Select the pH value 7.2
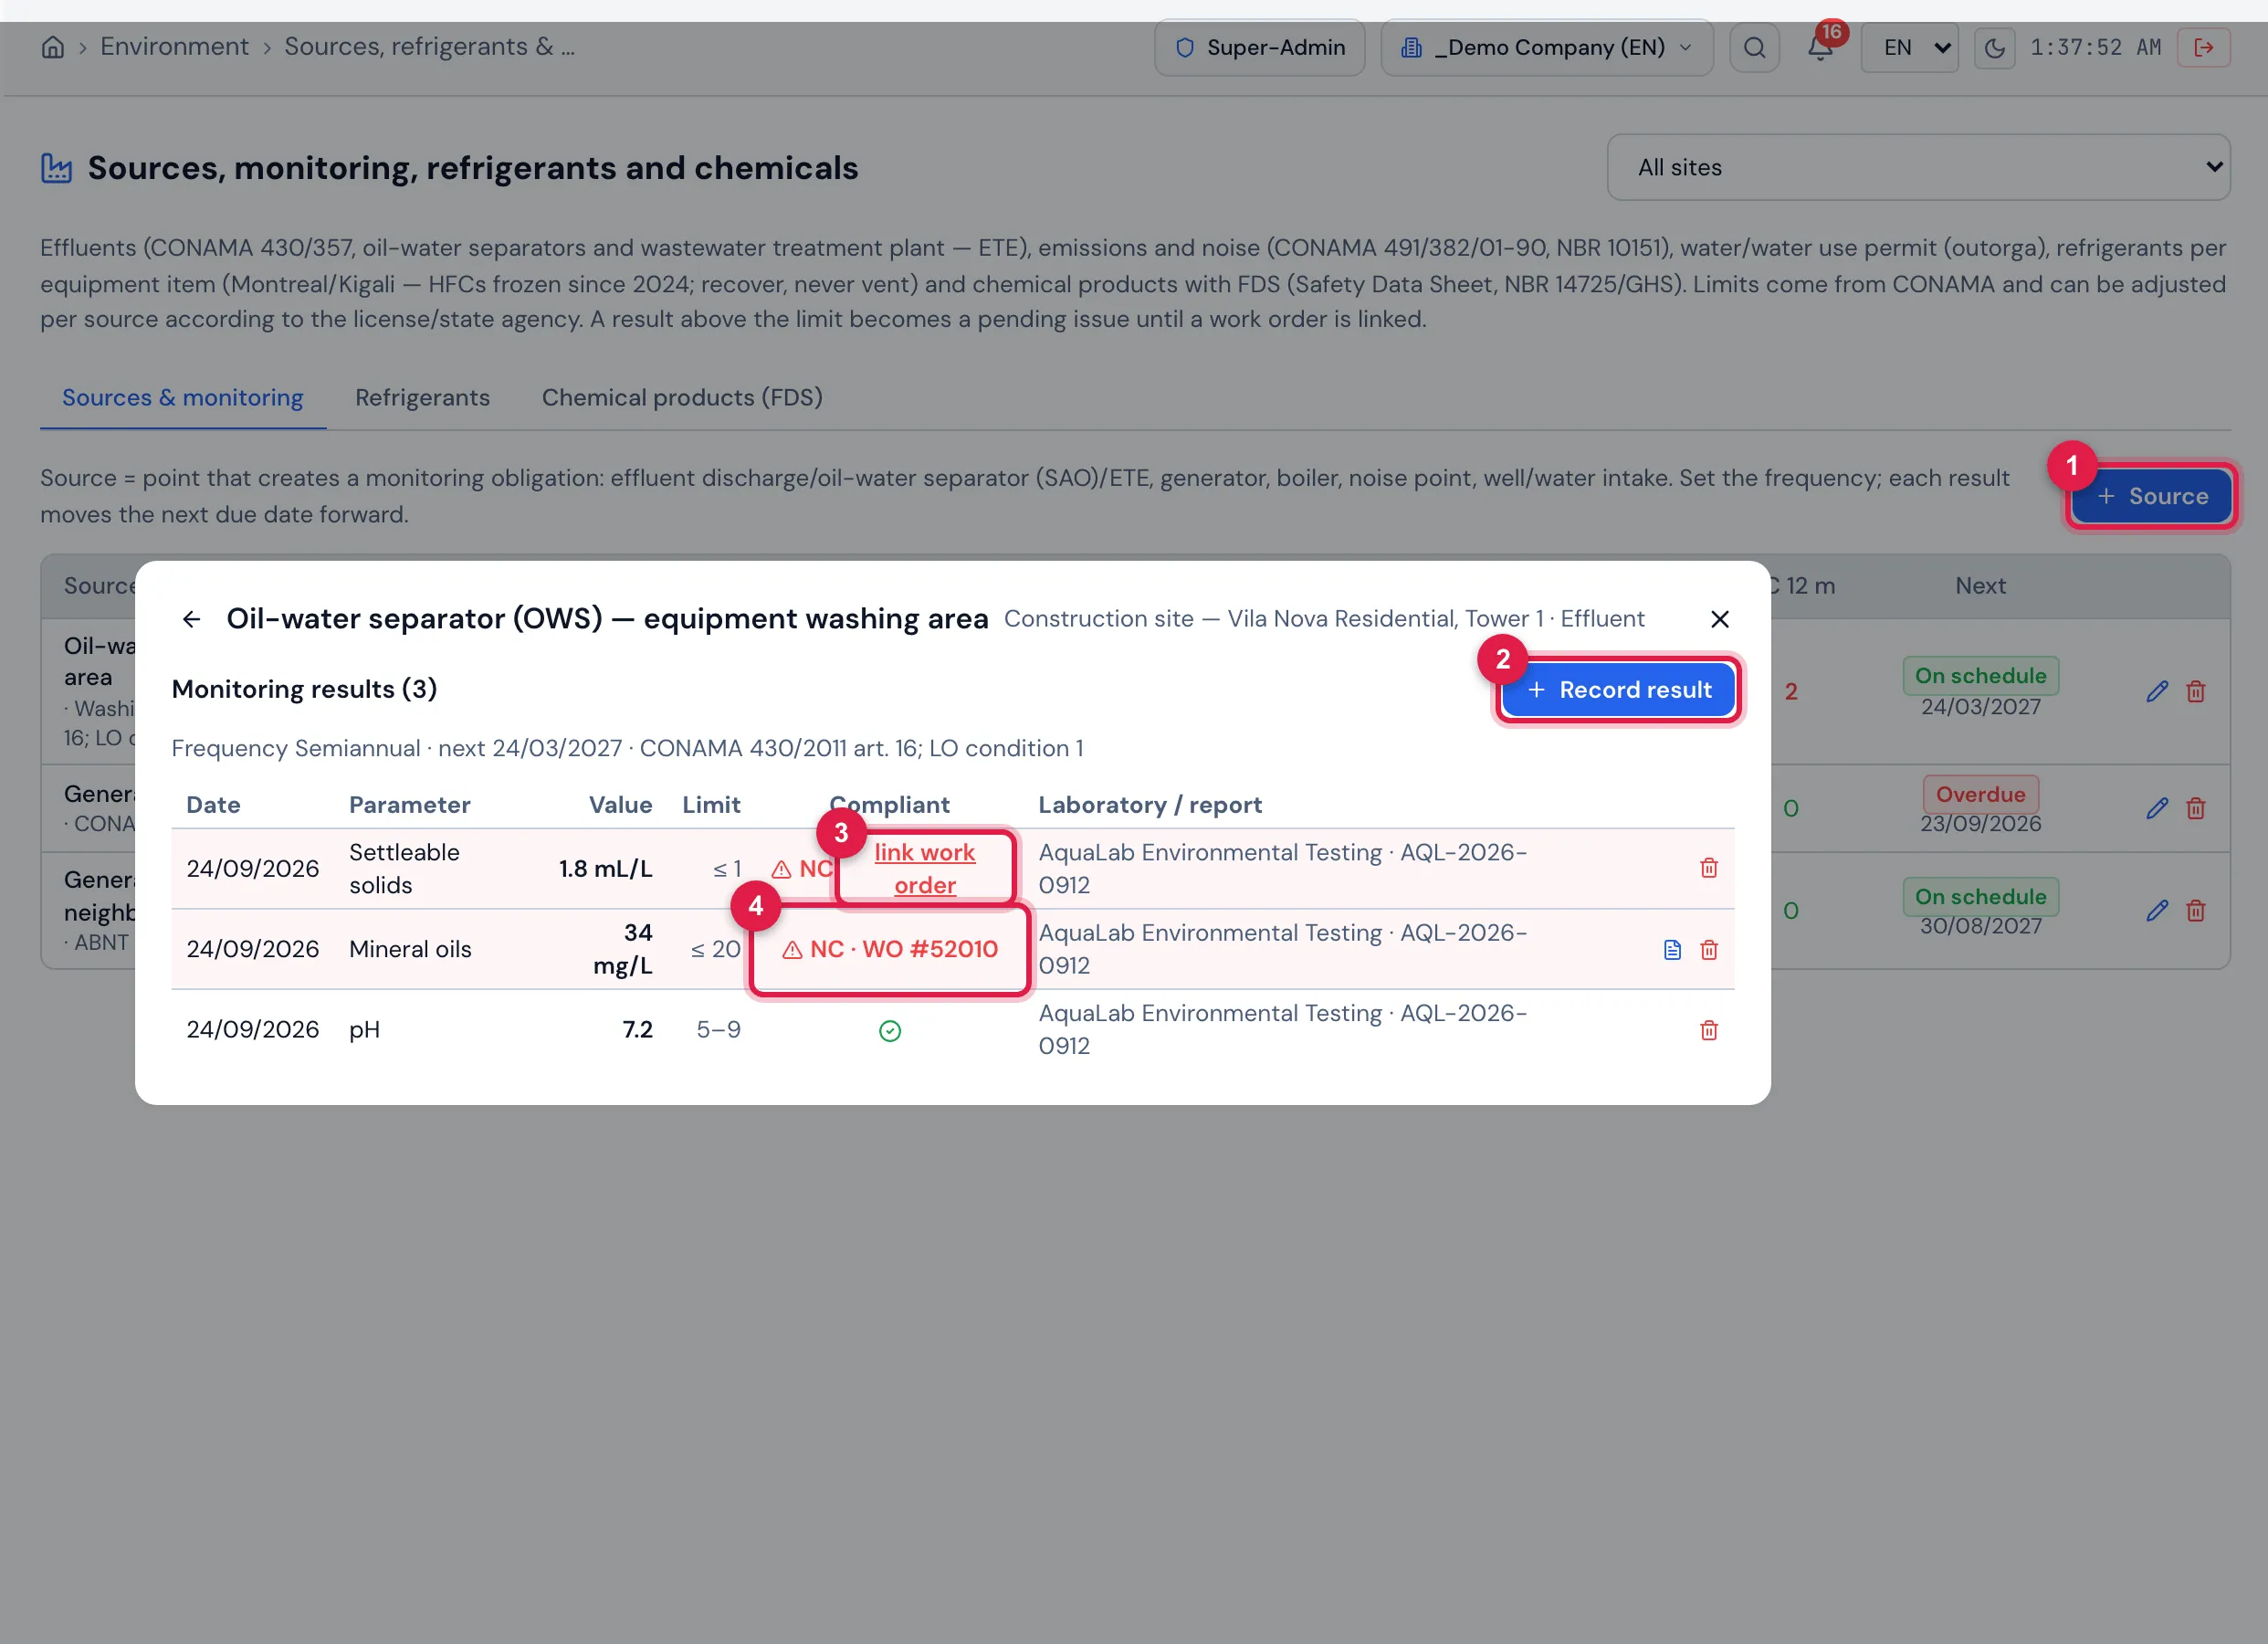 coord(637,1029)
